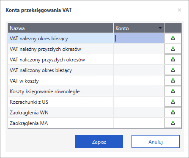The height and width of the screenshot is (158, 189).
Task: Click import icon for VAT naliczony przyszłych okresów
Action: (x=173, y=59)
